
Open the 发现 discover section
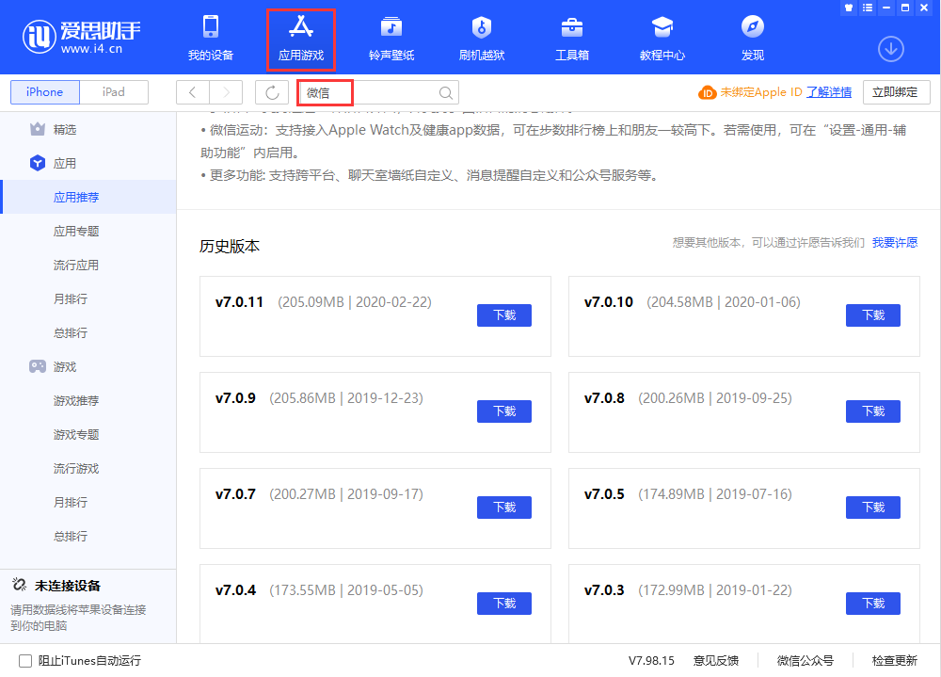click(752, 38)
